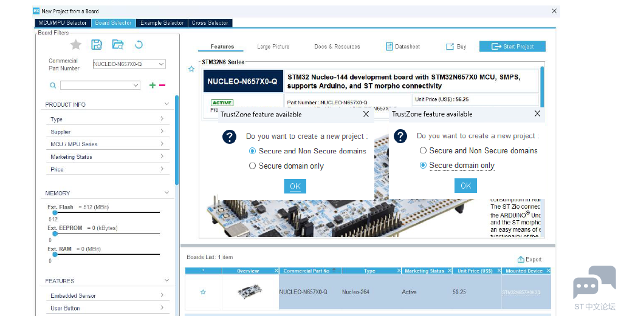
Task: Click the magnifier search icon
Action: [53, 86]
